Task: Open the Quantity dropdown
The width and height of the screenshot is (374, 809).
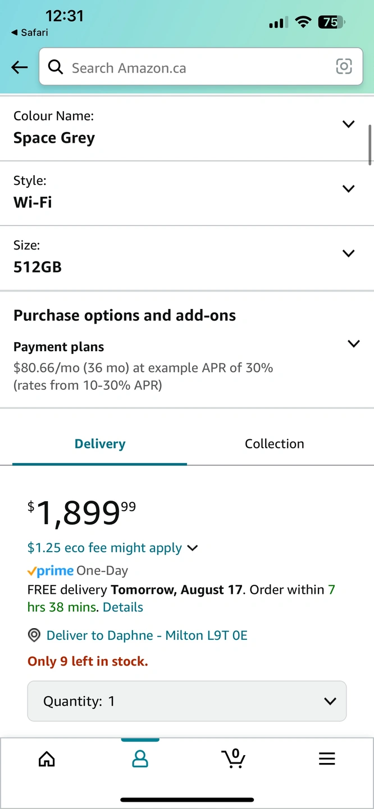Action: [186, 701]
